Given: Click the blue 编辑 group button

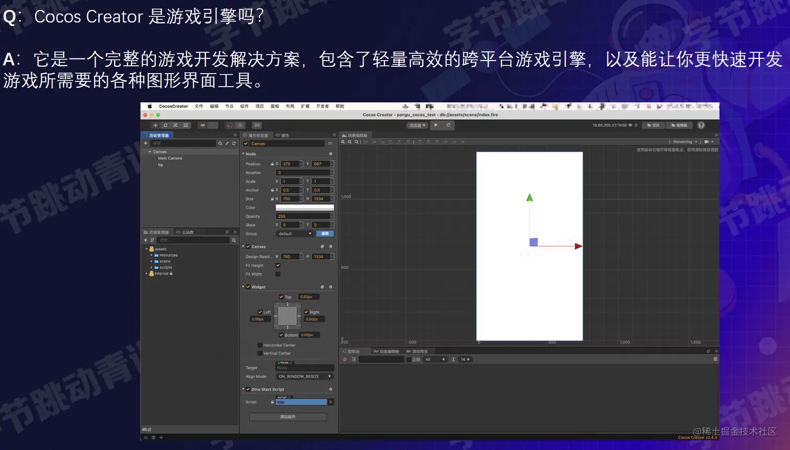Looking at the screenshot, I should [325, 233].
